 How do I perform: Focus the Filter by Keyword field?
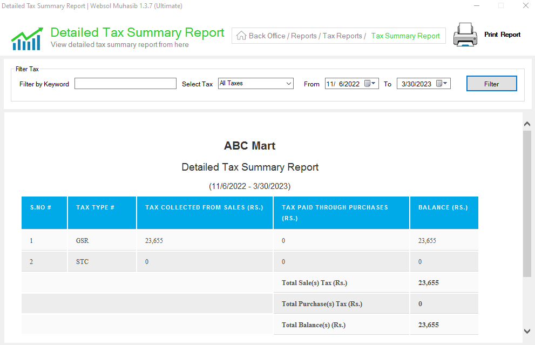pyautogui.click(x=125, y=84)
